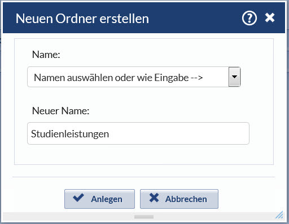Click the horizontal grip handle at dialog bottom
The image size is (289, 224).
coord(144,217)
